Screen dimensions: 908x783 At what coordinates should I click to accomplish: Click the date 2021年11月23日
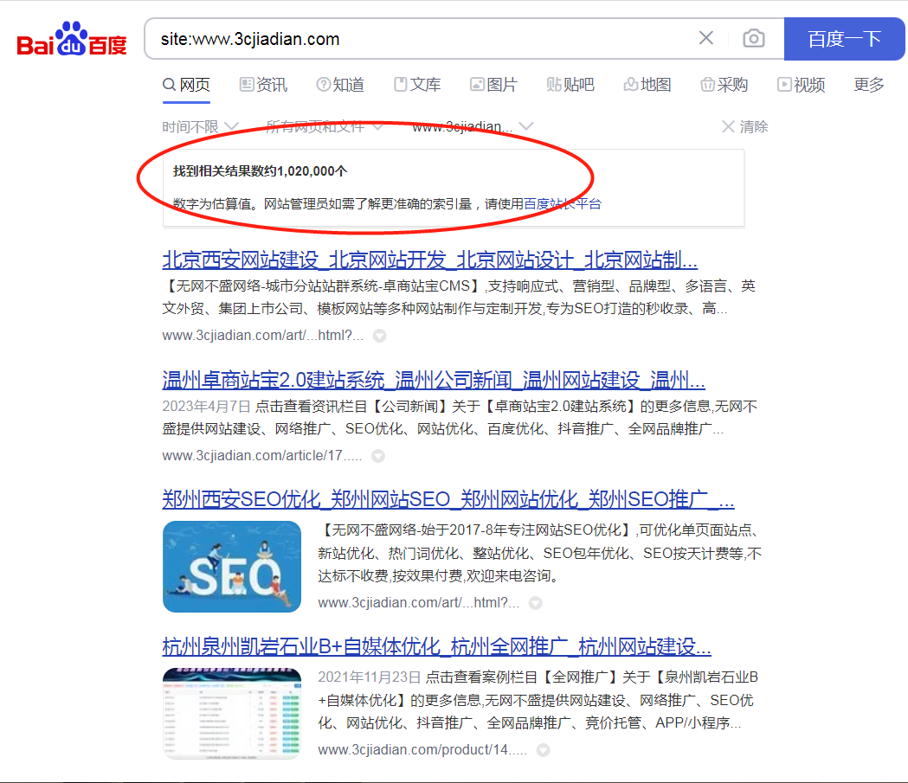coord(370,677)
